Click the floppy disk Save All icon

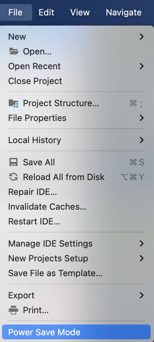[x=13, y=162]
